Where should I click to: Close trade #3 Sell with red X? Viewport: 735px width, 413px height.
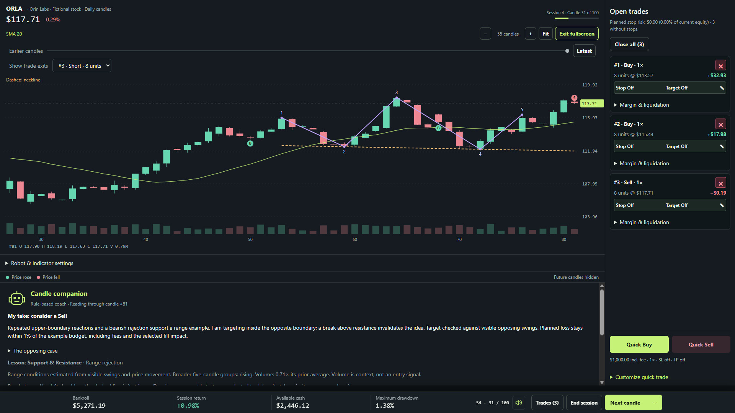click(x=720, y=183)
